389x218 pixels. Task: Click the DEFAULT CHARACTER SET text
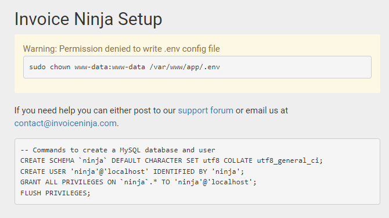(155, 160)
